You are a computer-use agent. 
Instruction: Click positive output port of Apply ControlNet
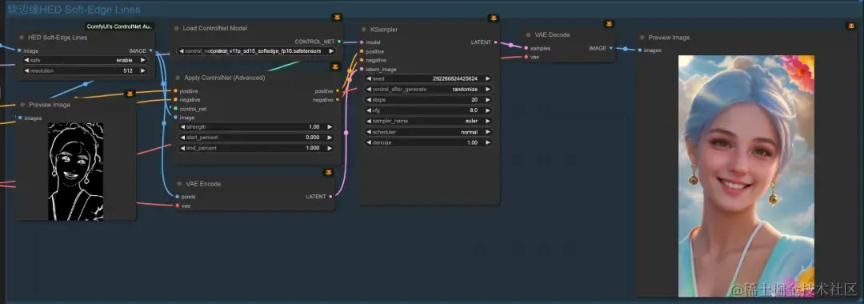click(x=338, y=91)
